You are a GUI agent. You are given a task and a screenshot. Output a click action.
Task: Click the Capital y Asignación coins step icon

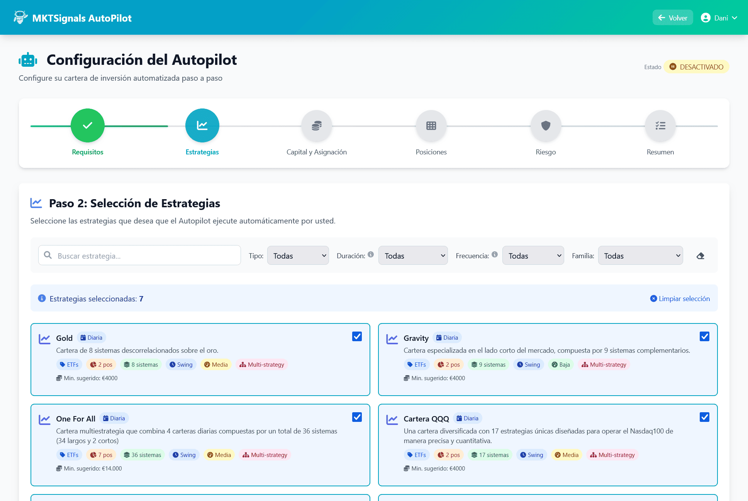click(x=317, y=125)
